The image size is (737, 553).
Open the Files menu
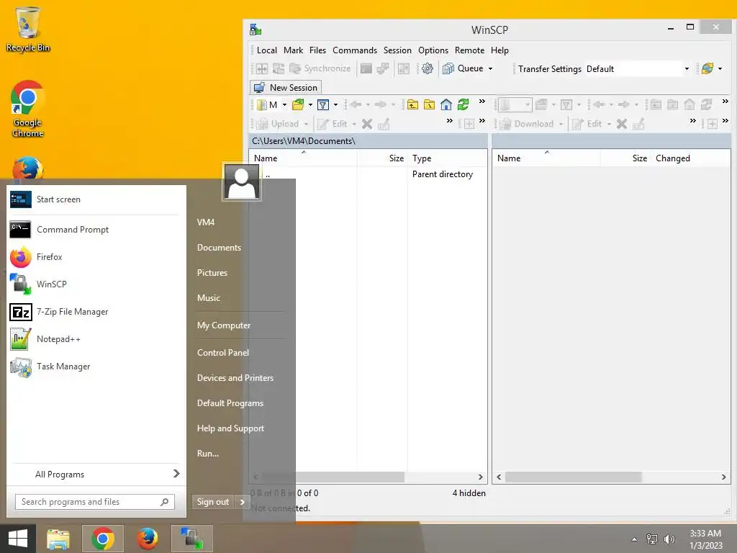click(317, 50)
